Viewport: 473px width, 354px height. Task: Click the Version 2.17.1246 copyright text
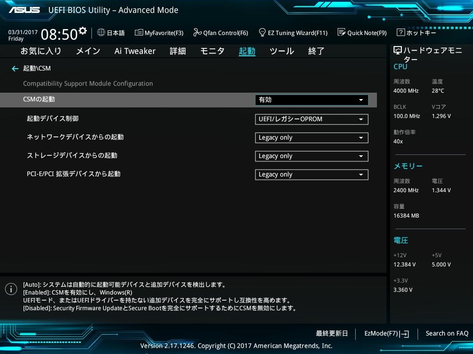tap(236, 346)
